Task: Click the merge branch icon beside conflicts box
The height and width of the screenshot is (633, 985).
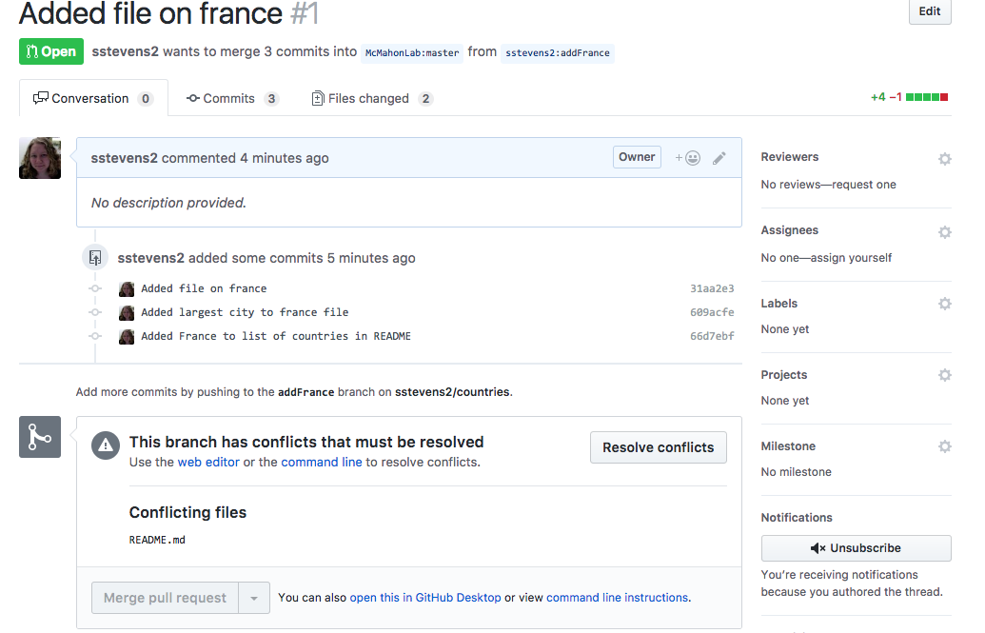Action: coord(40,437)
